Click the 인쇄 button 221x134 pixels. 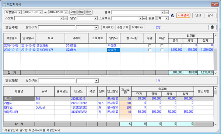coord(198,15)
